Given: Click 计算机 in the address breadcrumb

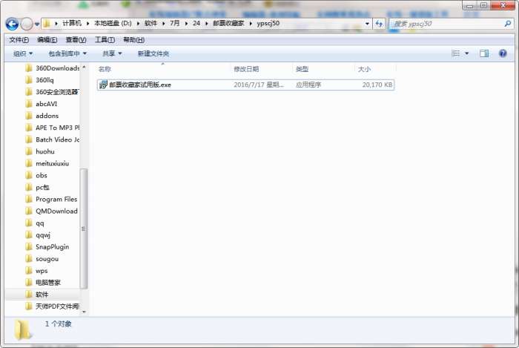Looking at the screenshot, I should 71,24.
